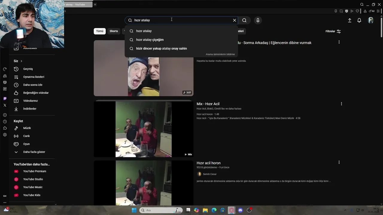The width and height of the screenshot is (383, 215).
Task: Open the 'Hızır acil horon' video title
Action: click(x=209, y=163)
